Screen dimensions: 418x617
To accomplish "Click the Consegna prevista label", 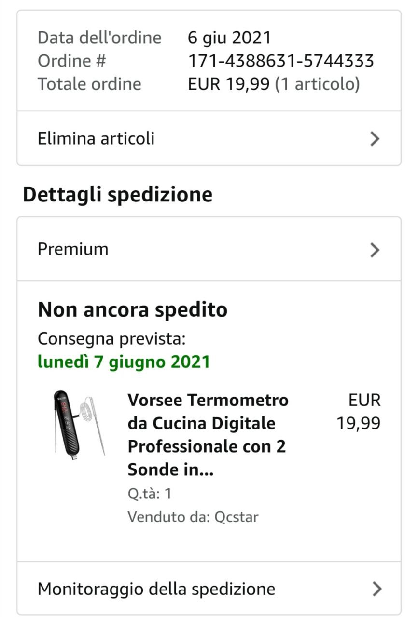I will [111, 338].
